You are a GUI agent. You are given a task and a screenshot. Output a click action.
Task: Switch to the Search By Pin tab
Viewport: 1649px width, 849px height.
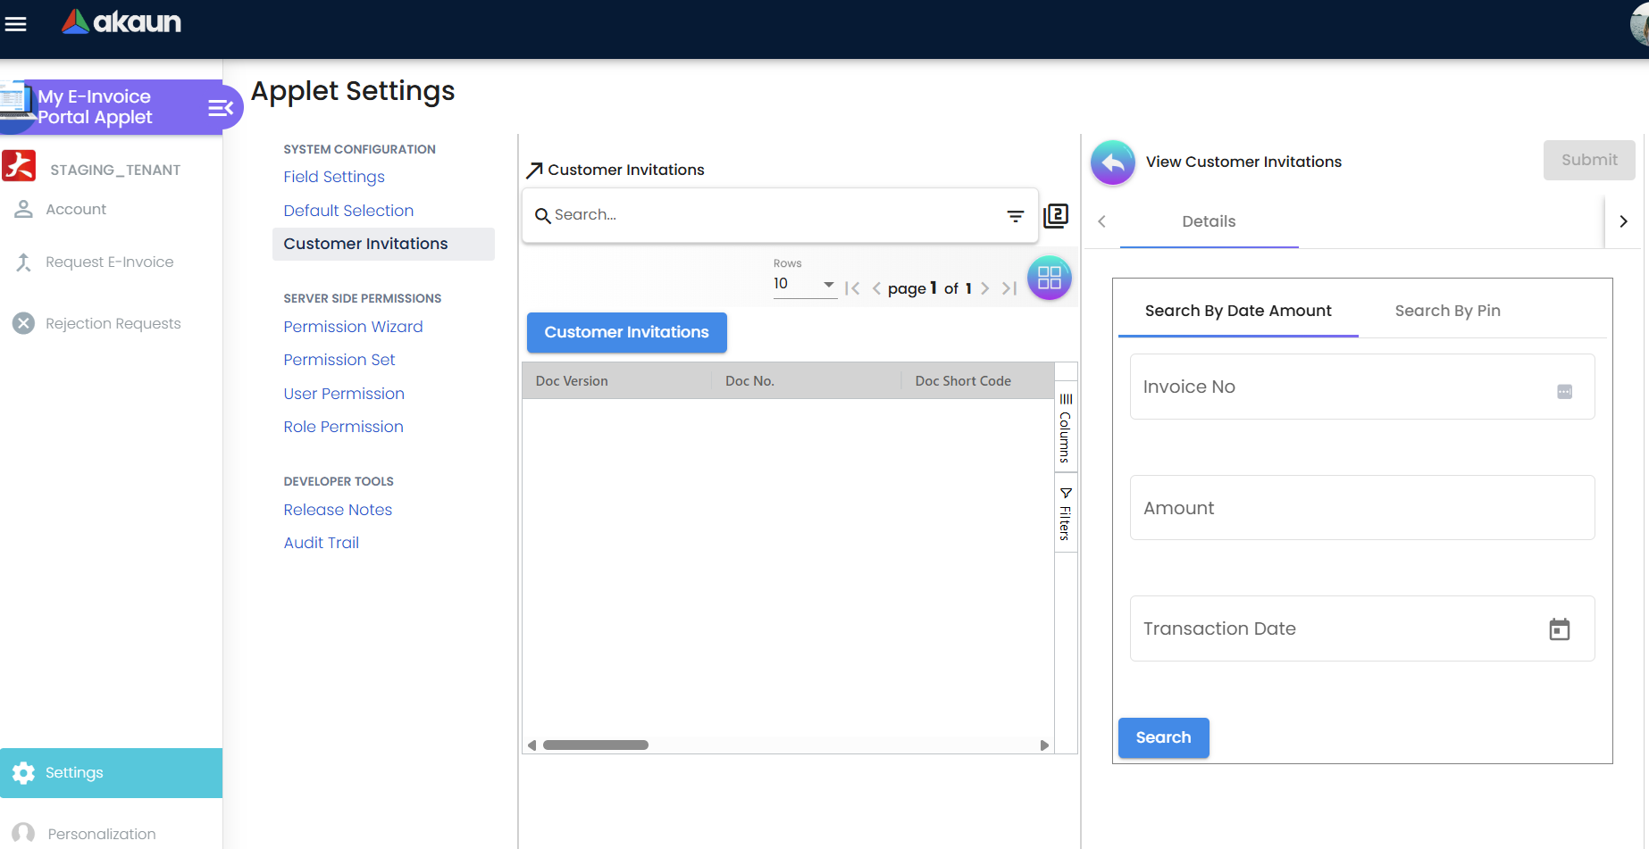1448,311
